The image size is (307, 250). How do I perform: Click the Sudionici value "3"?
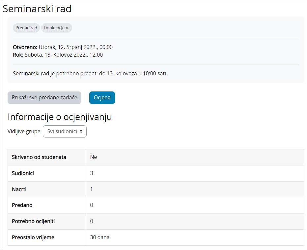92,173
